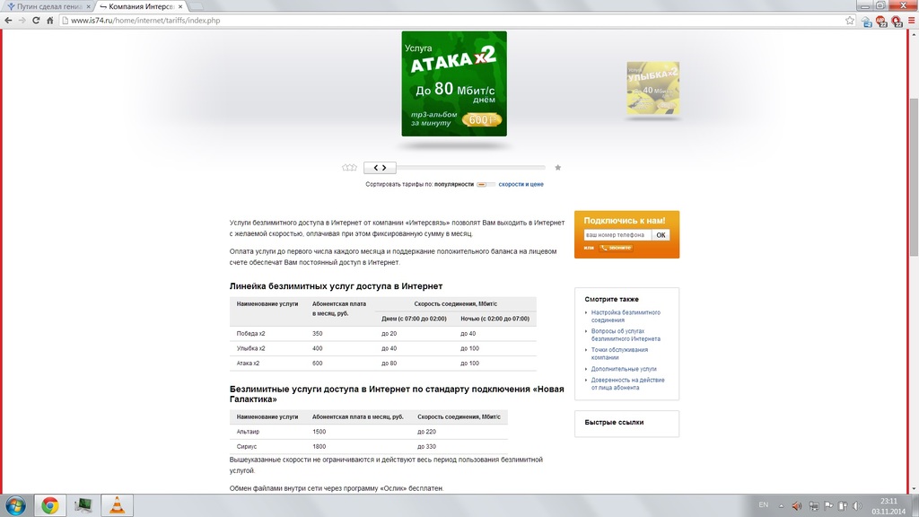
Task: Open 'Точки обслуживания компании' link
Action: (619, 354)
